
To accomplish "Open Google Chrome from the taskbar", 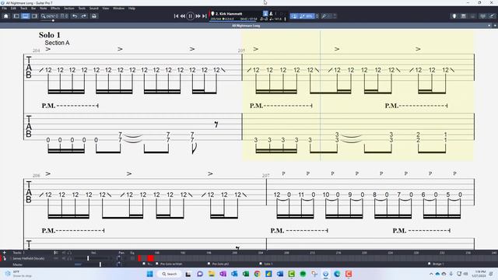I will click(258, 274).
